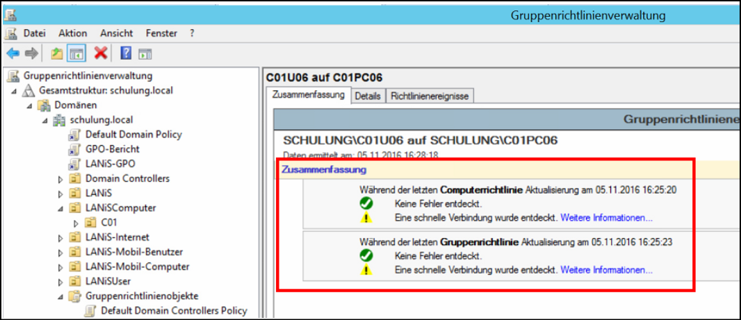Click the gray Forward arrow in toolbar
Viewport: 741px width, 320px height.
tap(31, 53)
